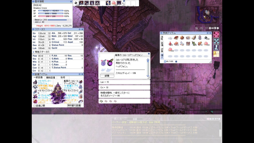Activate the moon skill icon in the hotkey bar
This screenshot has height=143, width=254.
(x=108, y=3)
